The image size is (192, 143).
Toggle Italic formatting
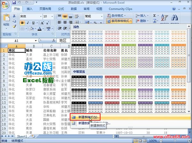pos(28,23)
